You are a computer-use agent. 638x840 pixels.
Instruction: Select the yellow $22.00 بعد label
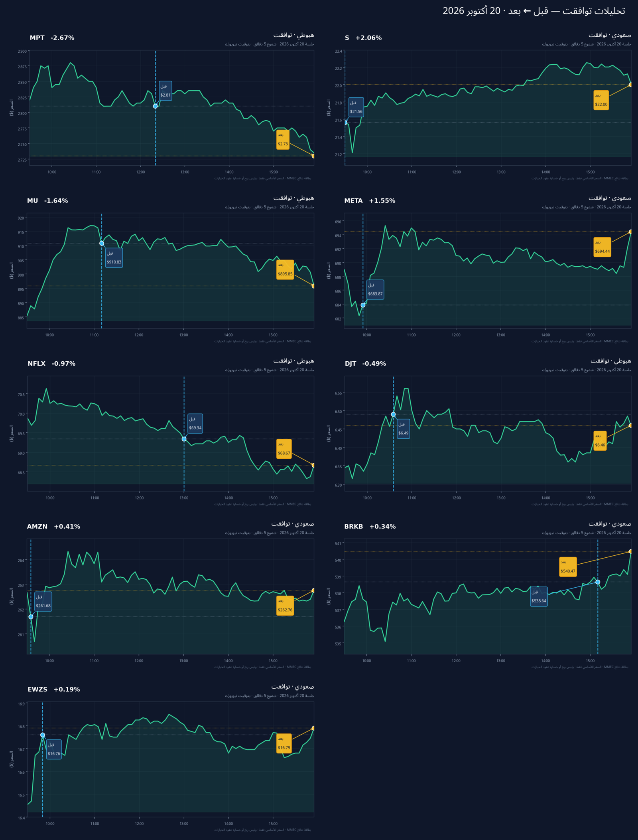coord(601,100)
